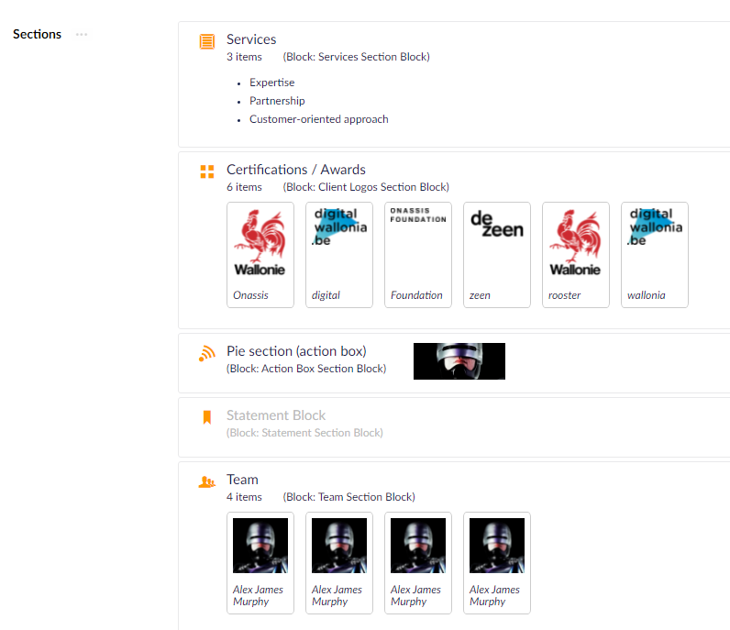Click the Robocop image in Pie section
The image size is (730, 630).
tap(459, 361)
